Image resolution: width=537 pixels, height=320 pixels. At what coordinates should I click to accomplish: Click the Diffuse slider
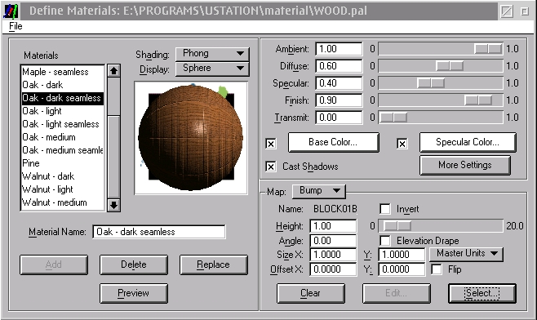[x=441, y=66]
